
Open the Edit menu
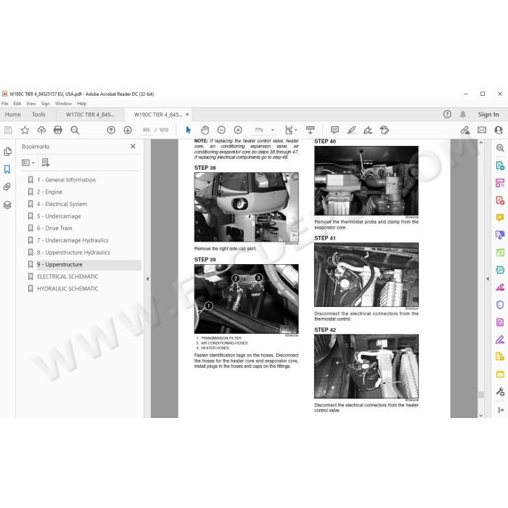click(17, 104)
